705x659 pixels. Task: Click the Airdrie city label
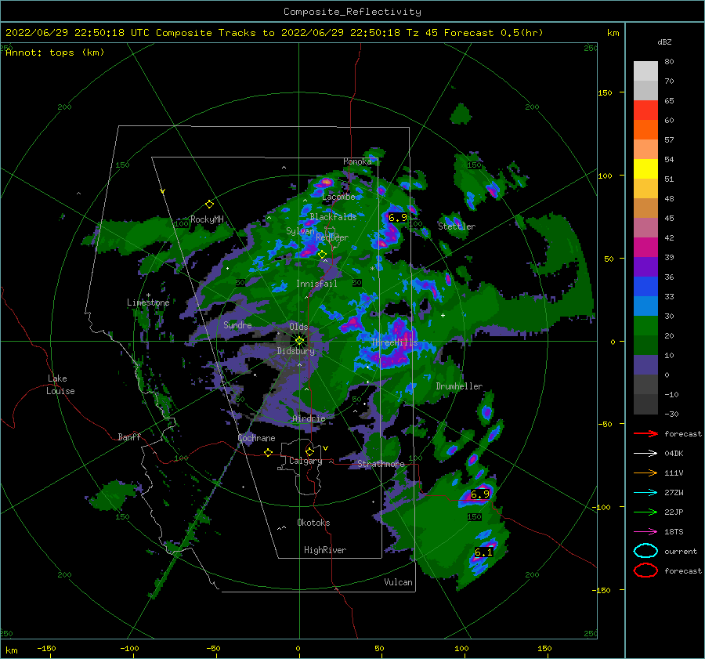(309, 418)
